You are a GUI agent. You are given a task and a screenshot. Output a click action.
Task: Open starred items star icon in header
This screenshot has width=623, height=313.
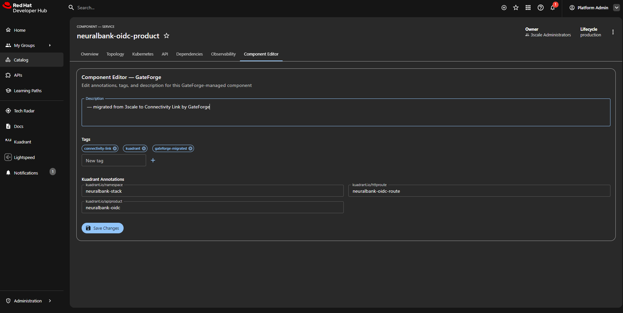[x=516, y=8]
